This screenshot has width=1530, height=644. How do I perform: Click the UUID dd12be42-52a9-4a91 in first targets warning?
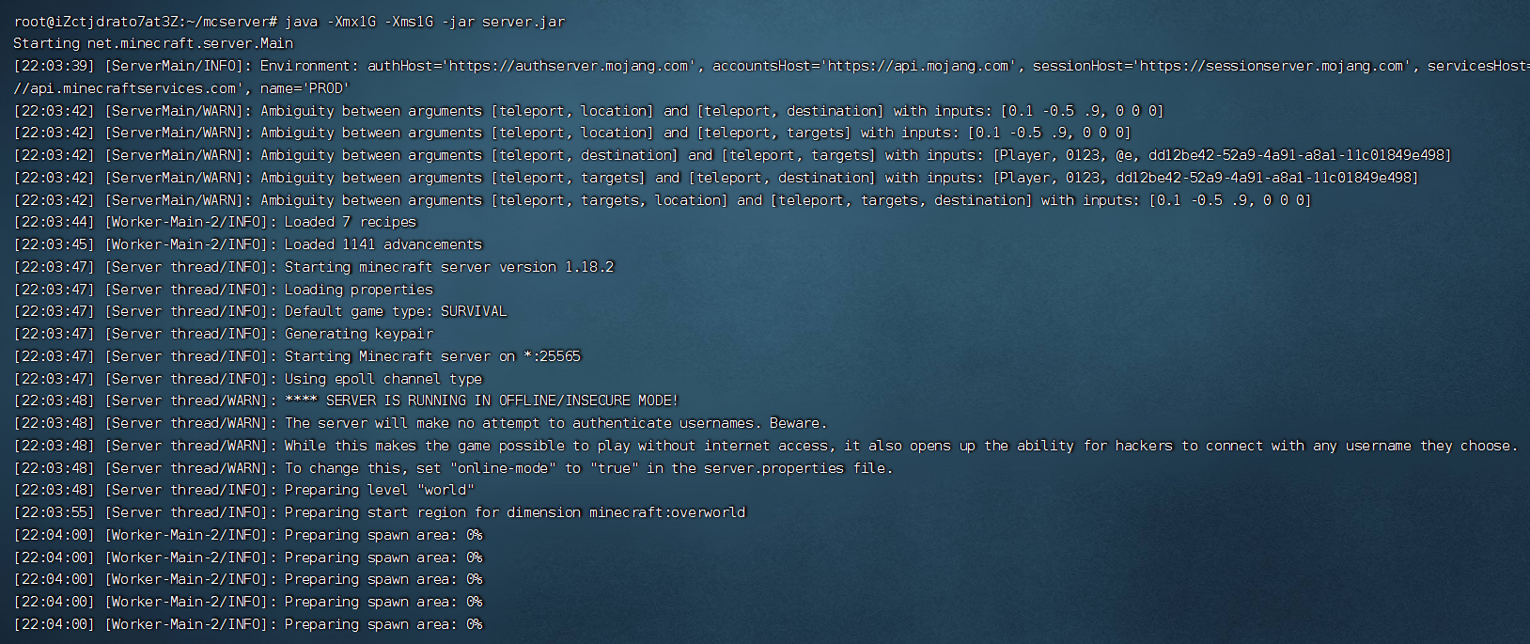click(x=1300, y=155)
